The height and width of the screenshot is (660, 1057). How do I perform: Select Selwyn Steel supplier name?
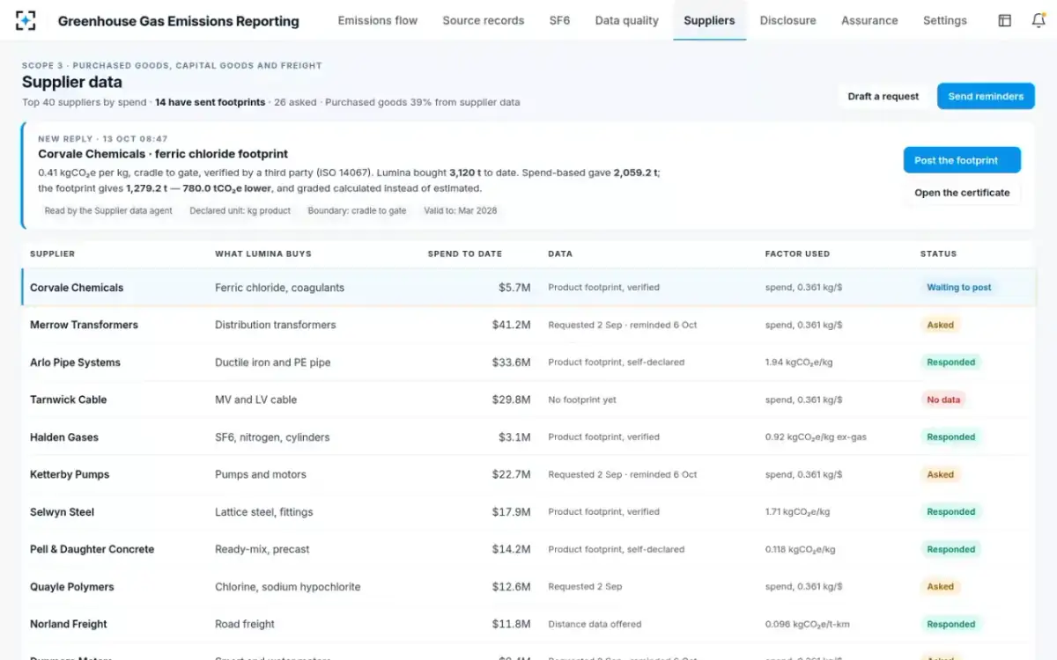point(62,512)
